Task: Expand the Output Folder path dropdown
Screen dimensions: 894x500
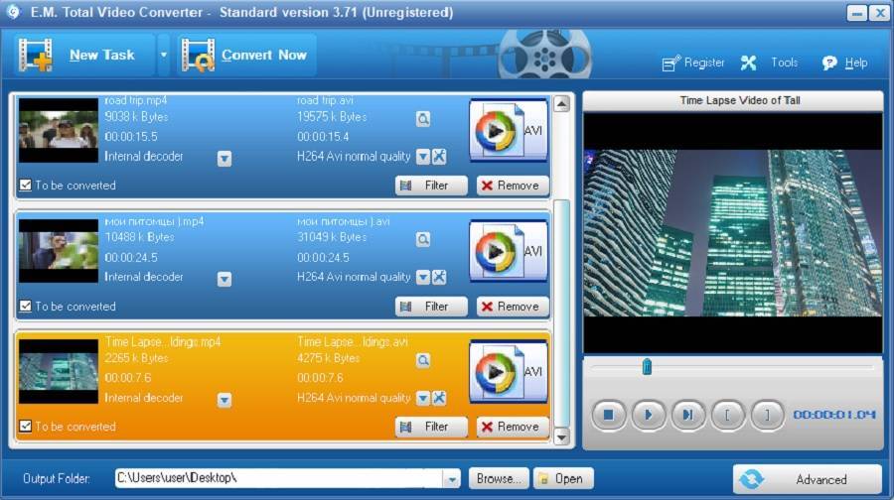Action: (452, 478)
